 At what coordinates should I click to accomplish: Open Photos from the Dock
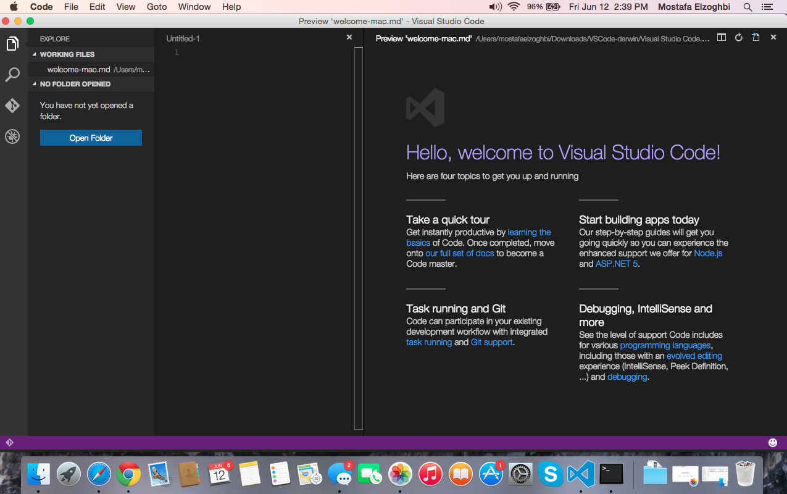pyautogui.click(x=400, y=474)
